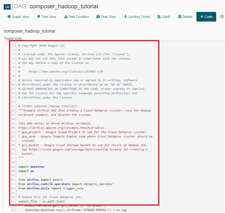Click the gcs_bucket description line
The height and width of the screenshot is (213, 225).
point(83,145)
